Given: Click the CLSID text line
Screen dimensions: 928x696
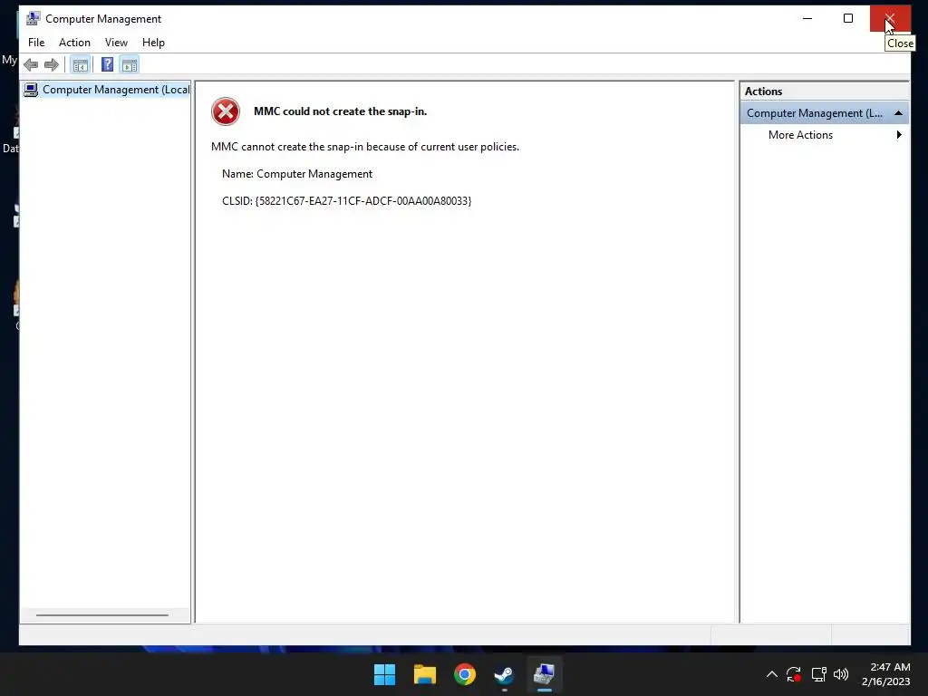Looking at the screenshot, I should [x=347, y=201].
